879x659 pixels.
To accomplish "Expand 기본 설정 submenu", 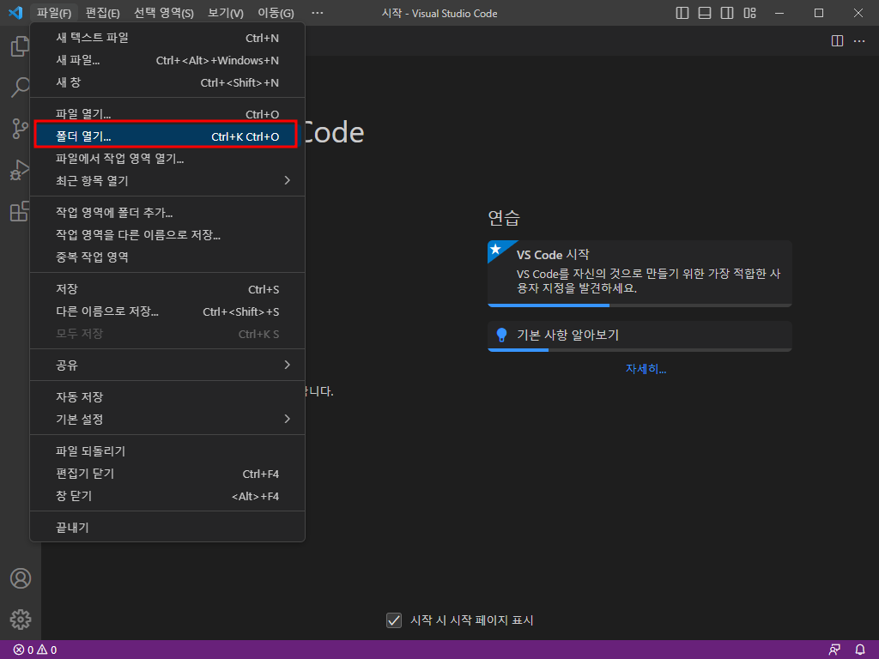I will coord(167,419).
